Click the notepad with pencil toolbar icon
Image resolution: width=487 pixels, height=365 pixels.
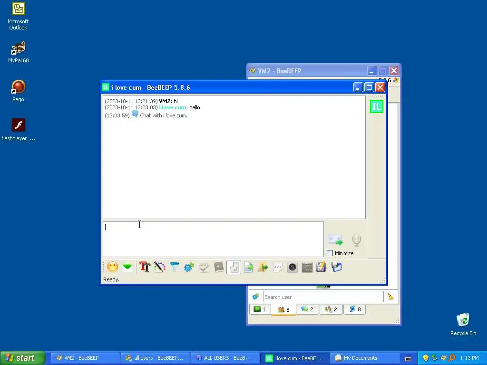pyautogui.click(x=321, y=267)
